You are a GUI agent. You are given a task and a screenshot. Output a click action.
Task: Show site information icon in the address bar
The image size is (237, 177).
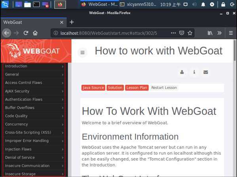tap(56, 33)
